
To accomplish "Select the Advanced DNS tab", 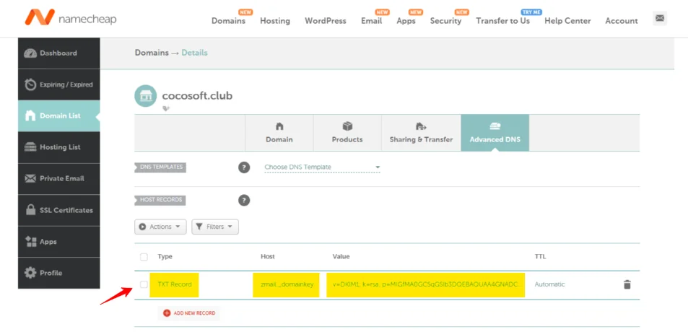I will [x=495, y=133].
